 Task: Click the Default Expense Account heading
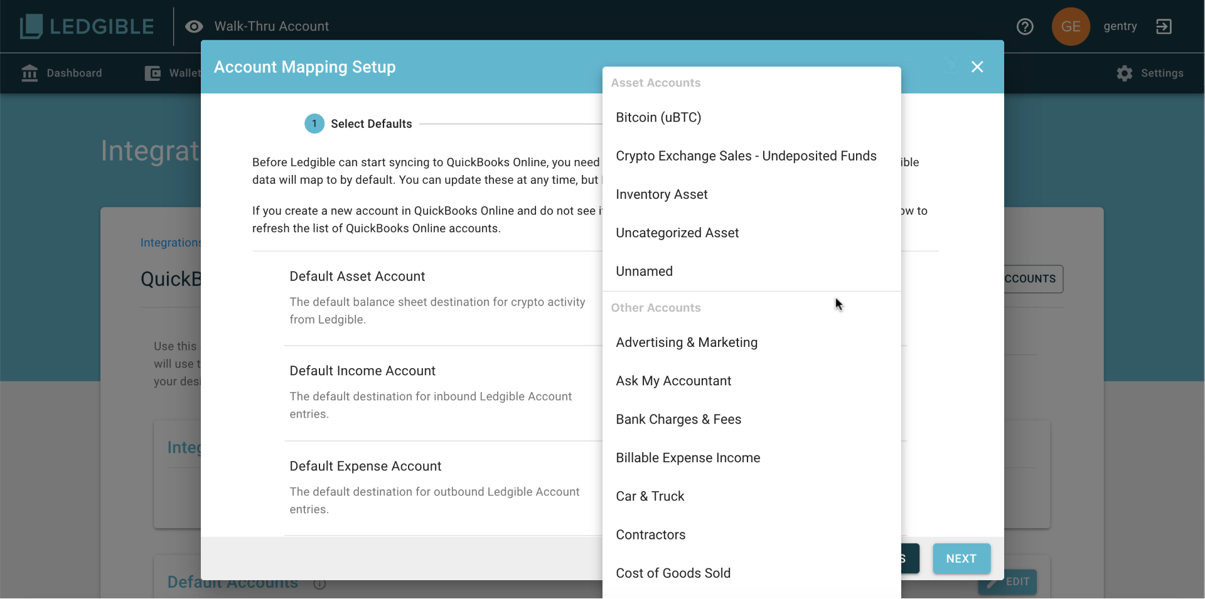(365, 466)
